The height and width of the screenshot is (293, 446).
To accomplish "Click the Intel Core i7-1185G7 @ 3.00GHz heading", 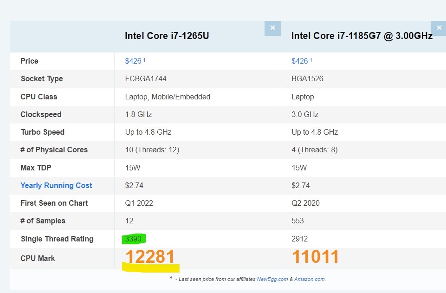I will click(x=362, y=36).
